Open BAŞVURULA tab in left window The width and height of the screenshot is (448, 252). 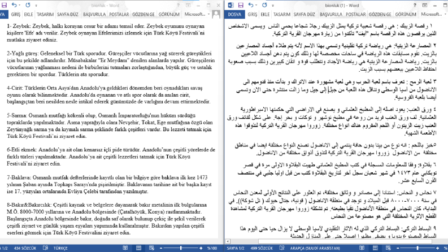[x=94, y=14]
